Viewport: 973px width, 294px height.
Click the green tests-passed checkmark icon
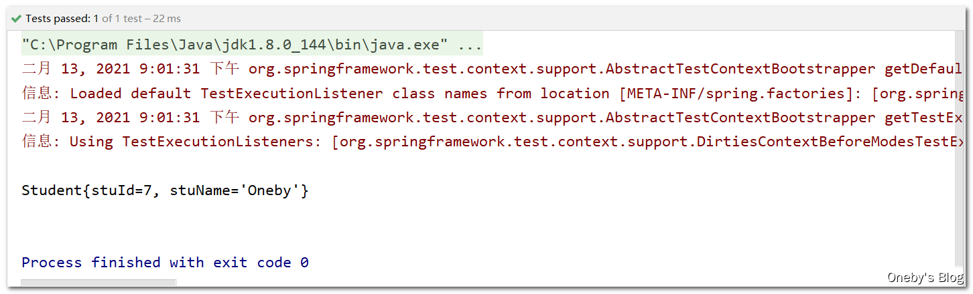coord(17,19)
